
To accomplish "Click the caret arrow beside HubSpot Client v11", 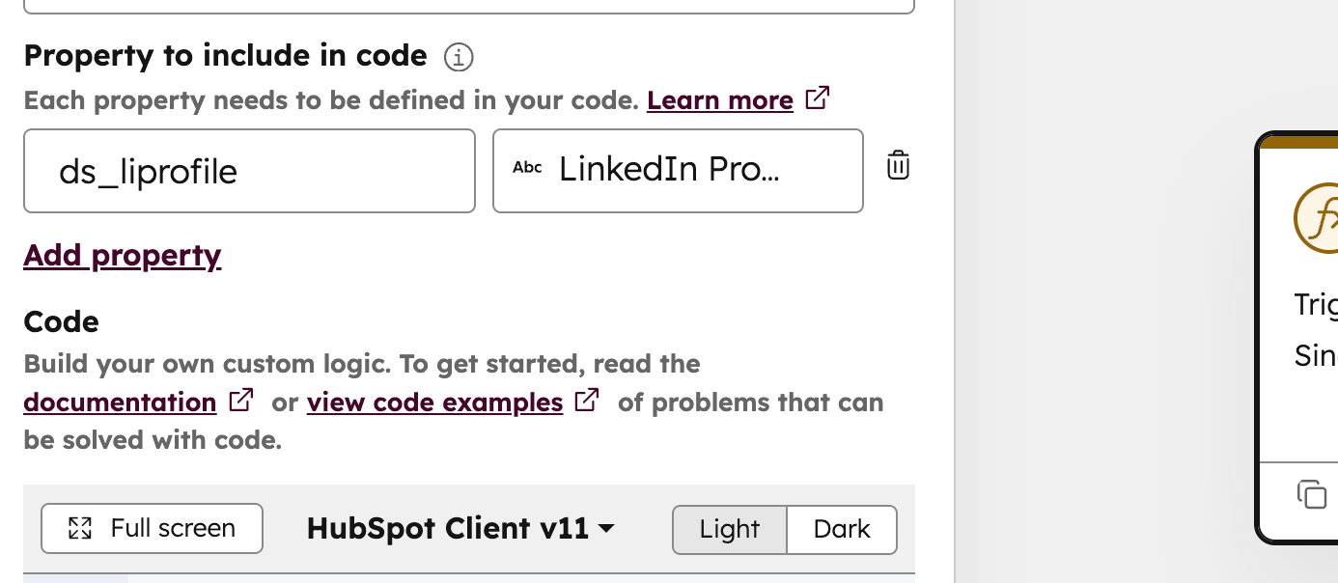I will click(606, 529).
